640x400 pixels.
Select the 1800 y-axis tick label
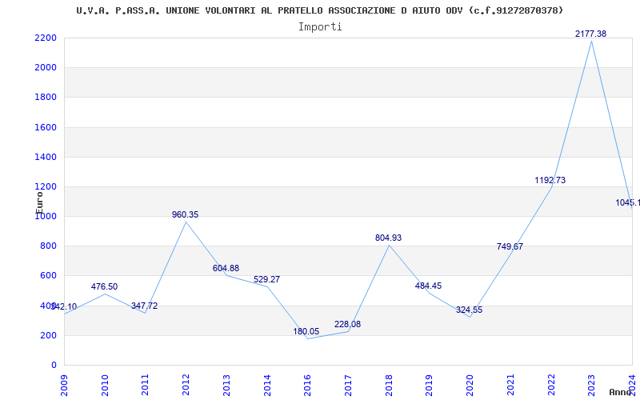[x=46, y=98]
